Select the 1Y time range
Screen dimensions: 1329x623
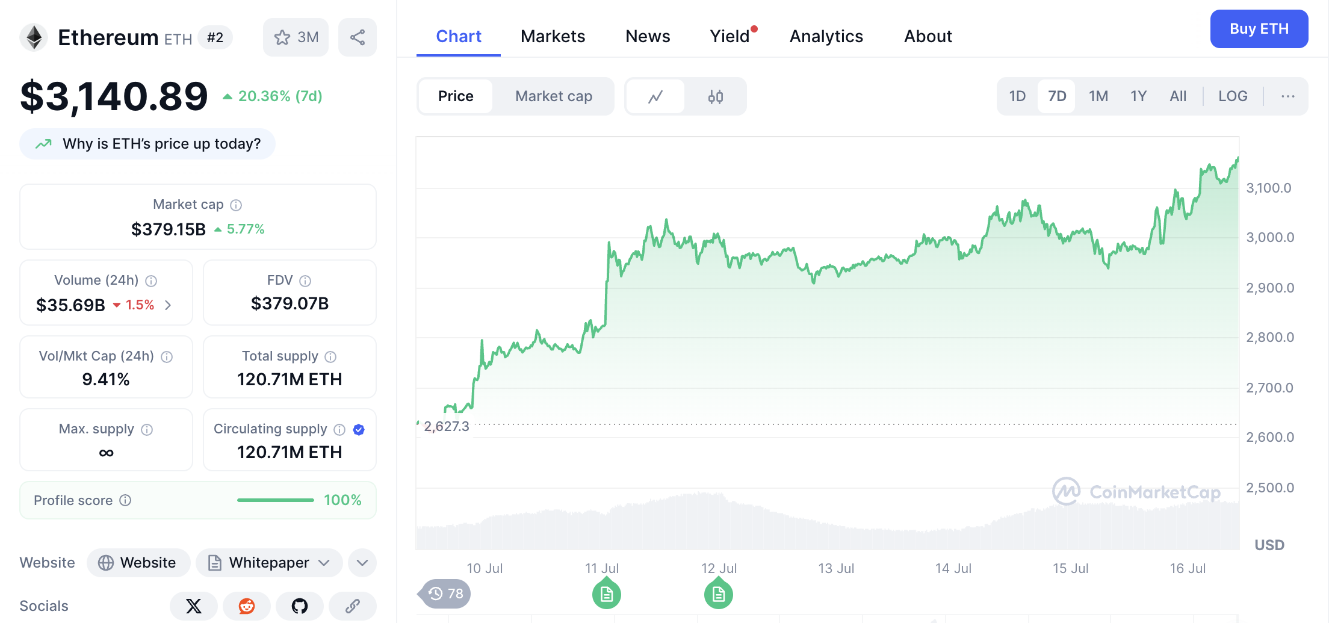tap(1138, 96)
